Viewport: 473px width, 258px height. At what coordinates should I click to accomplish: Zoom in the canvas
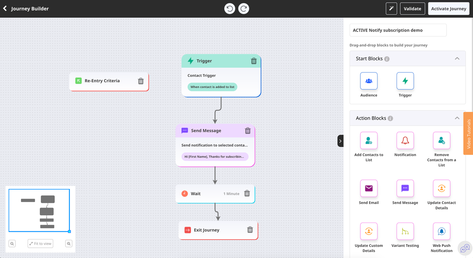(x=69, y=244)
